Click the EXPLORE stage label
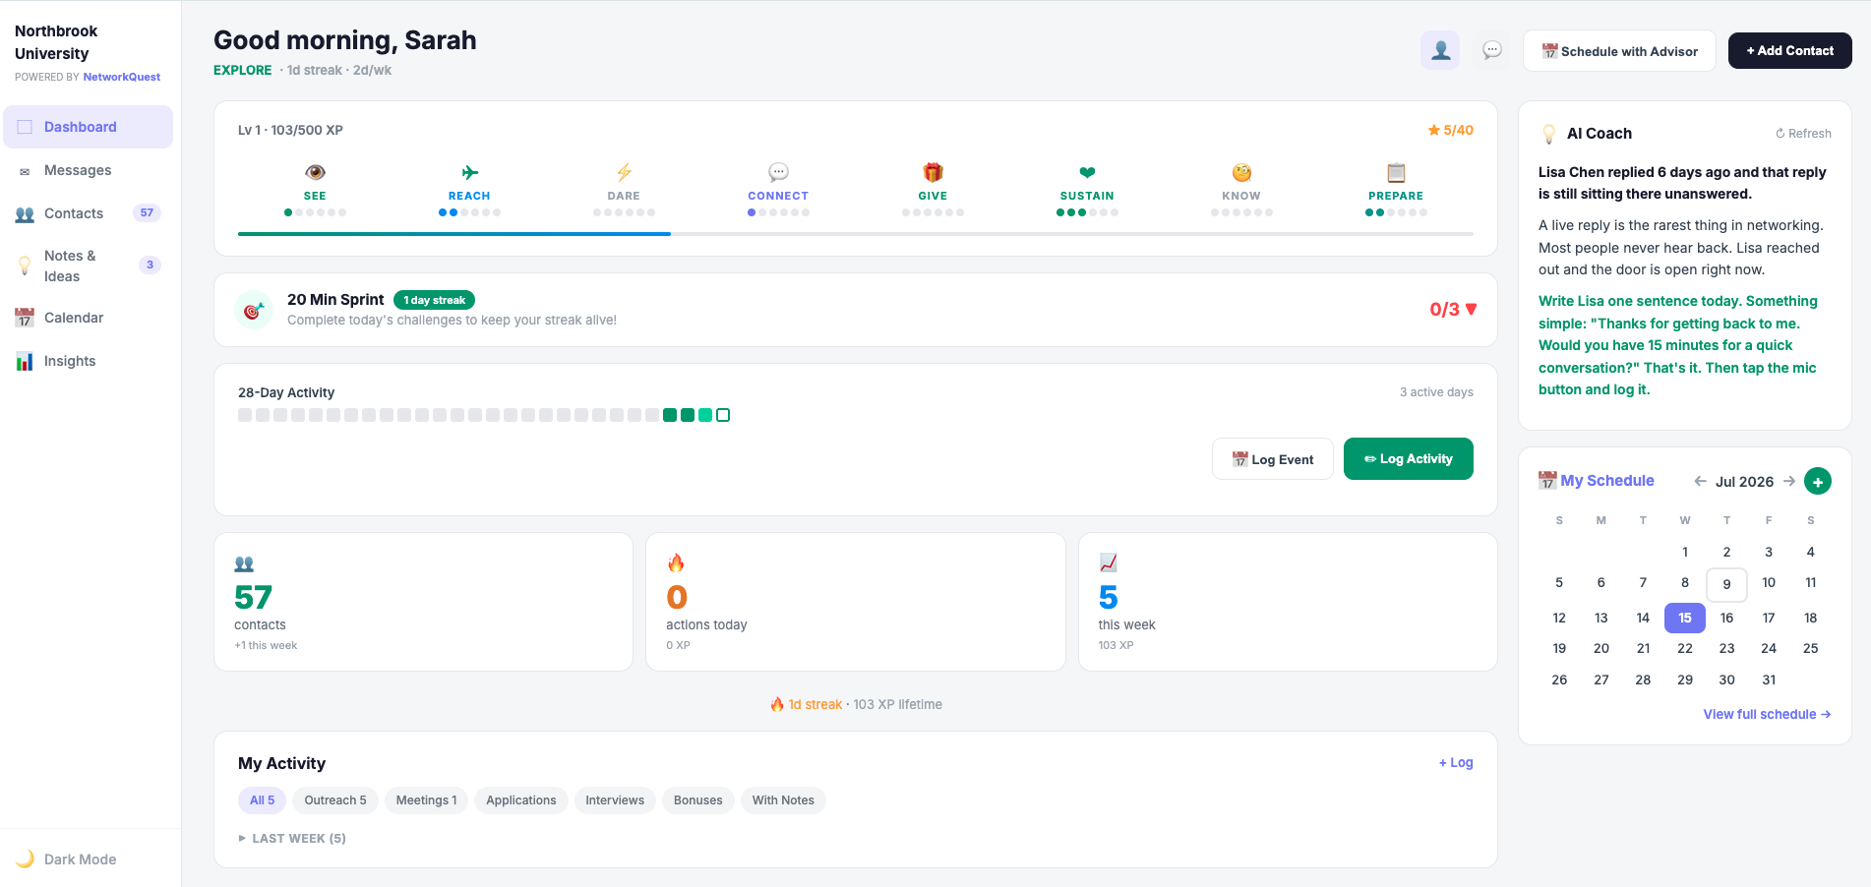This screenshot has width=1871, height=887. click(x=242, y=70)
